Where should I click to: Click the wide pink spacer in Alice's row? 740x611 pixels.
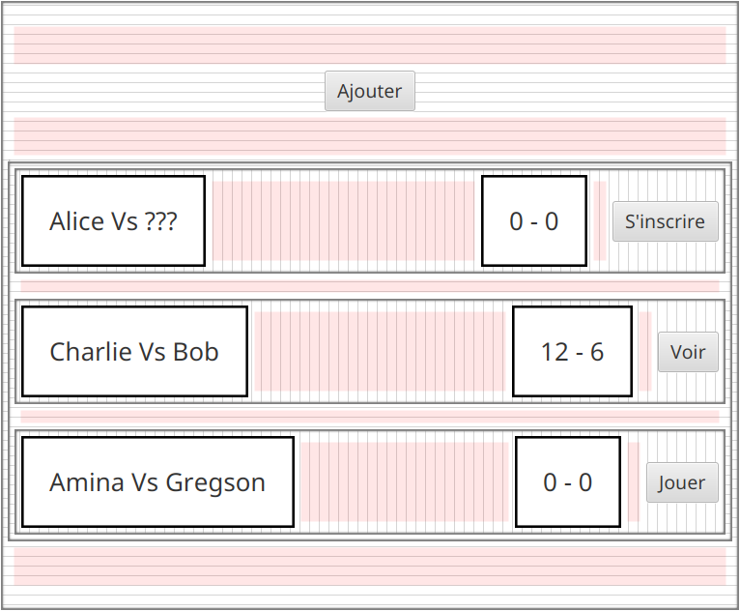click(343, 221)
